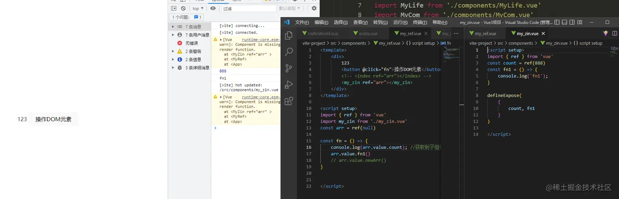Open the 运行(R) menu in VS Code
Viewport: 619px width, 199px height.
[400, 22]
